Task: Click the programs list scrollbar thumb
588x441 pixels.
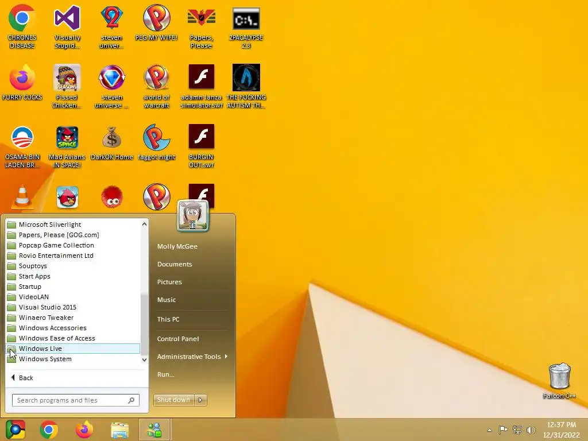Action: pyautogui.click(x=144, y=324)
